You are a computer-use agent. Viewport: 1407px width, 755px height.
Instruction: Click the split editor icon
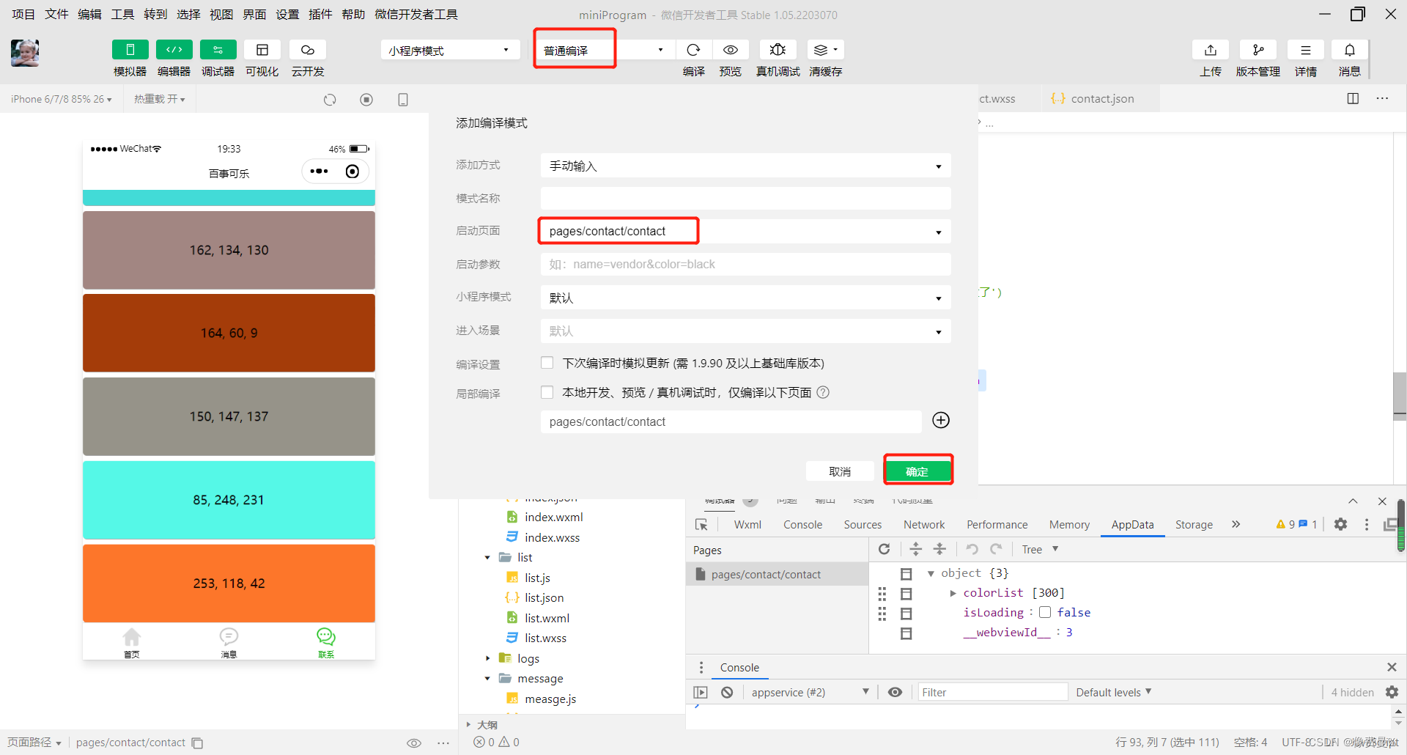(1353, 98)
